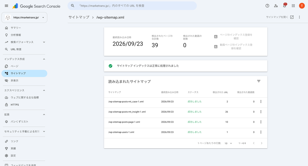Click /wp-sitemap.xml breadcrumb title
308x166 pixels.
tap(110, 17)
